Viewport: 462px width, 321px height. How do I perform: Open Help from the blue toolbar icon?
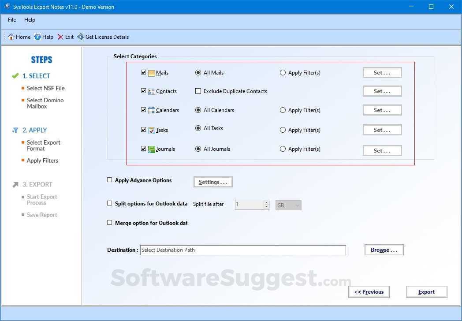[37, 37]
